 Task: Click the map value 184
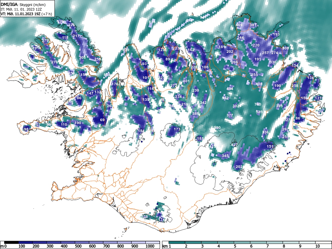(141, 130)
